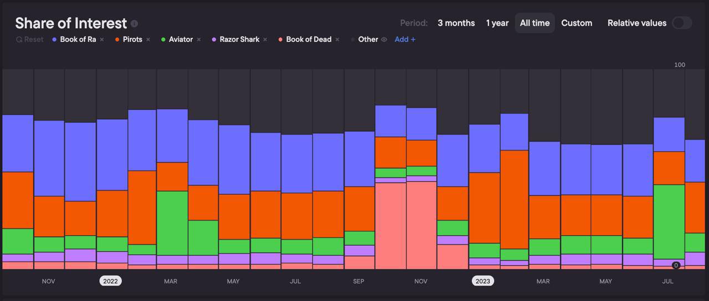The image size is (709, 301).
Task: Enable the Relative values switch
Action: [x=681, y=23]
